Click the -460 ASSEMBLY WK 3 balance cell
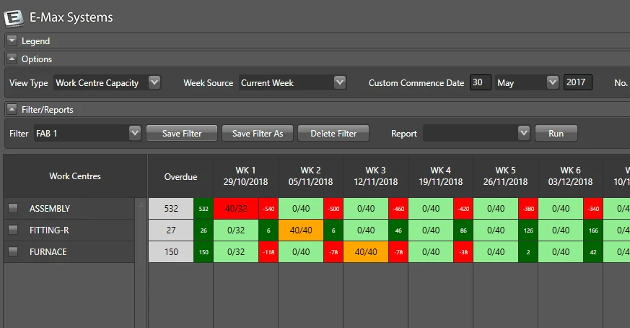 click(398, 209)
